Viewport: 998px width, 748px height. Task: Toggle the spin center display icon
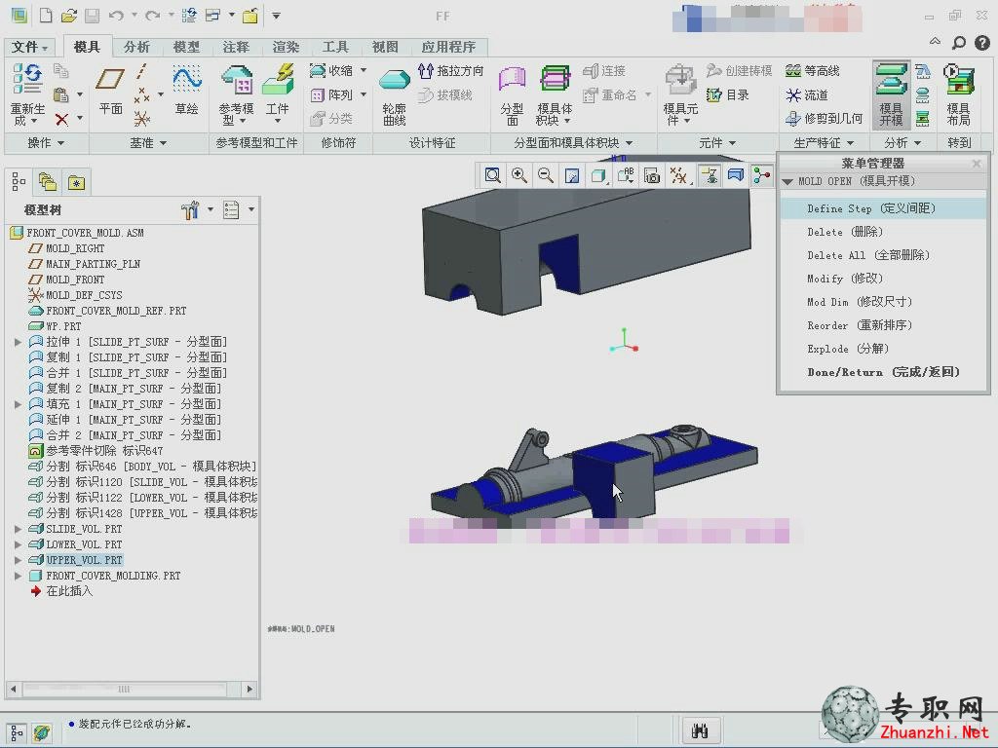[762, 175]
